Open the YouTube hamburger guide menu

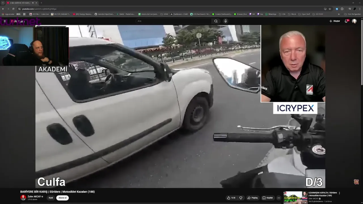pos(5,21)
